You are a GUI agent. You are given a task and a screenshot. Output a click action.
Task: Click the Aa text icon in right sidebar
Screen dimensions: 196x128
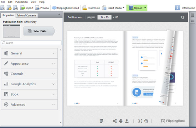[x=192, y=21]
